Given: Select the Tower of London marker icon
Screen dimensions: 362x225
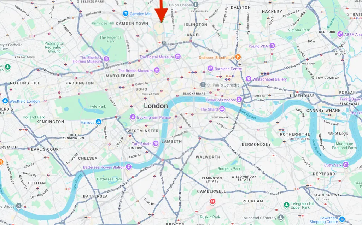Looking at the screenshot, I should point(239,100).
